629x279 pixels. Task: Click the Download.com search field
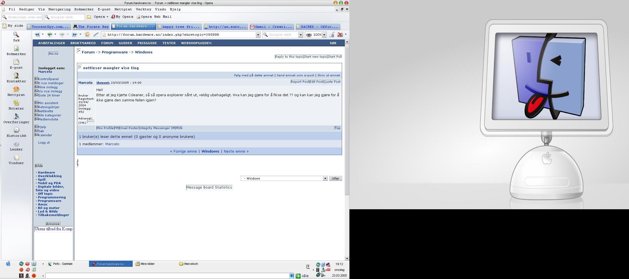(22, 17)
